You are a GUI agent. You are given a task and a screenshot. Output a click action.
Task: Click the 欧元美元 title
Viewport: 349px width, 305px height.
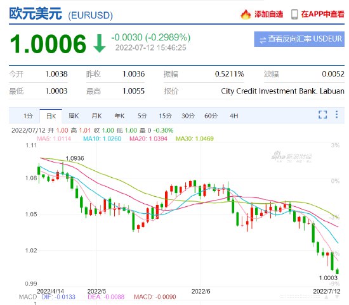pos(36,14)
